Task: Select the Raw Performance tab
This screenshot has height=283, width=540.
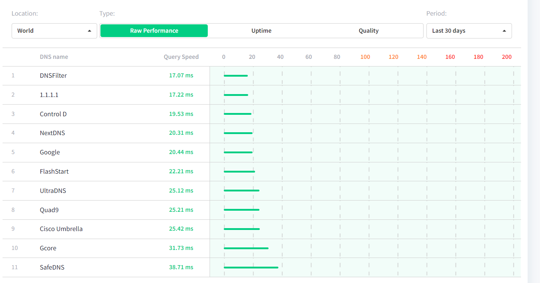Action: coord(154,31)
